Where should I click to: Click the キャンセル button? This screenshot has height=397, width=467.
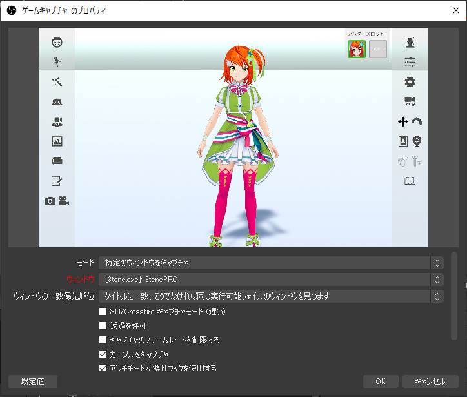point(430,382)
